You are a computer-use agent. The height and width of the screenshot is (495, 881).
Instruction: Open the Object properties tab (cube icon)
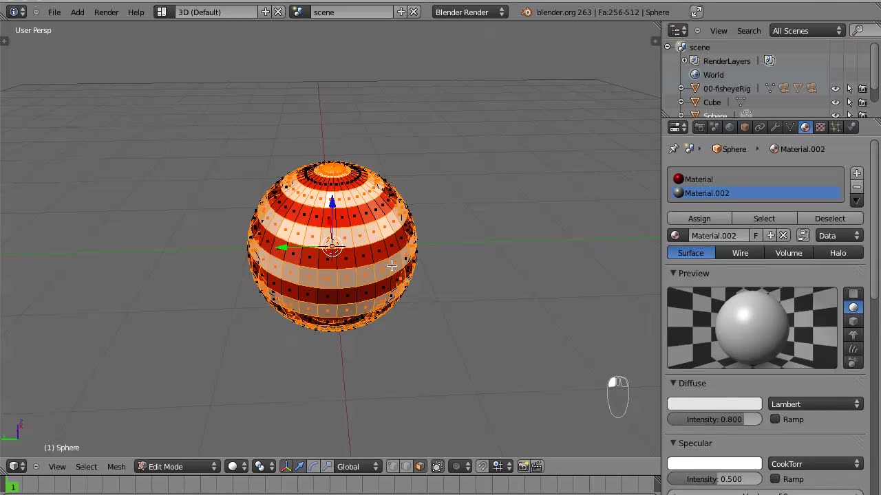[x=745, y=127]
